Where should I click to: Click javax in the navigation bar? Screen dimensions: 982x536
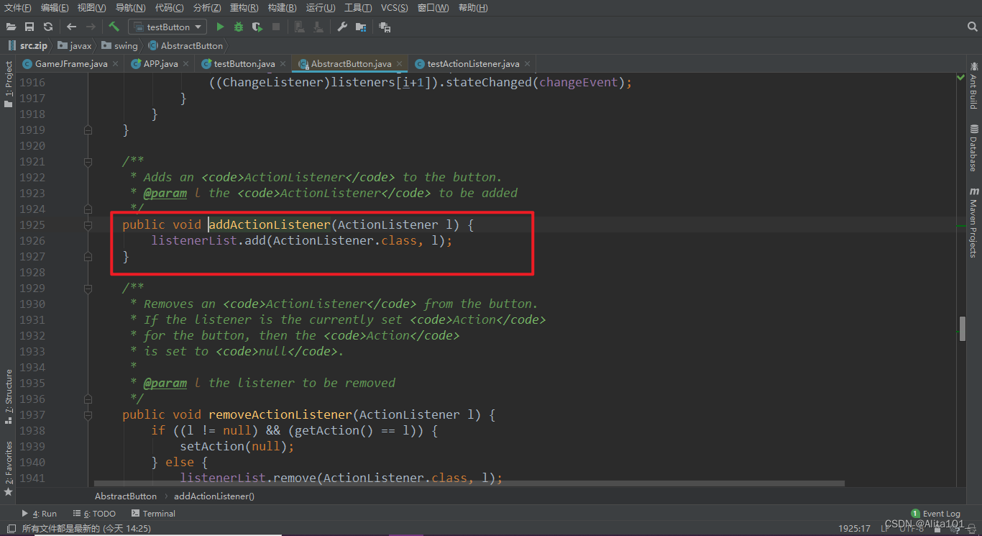tap(75, 45)
